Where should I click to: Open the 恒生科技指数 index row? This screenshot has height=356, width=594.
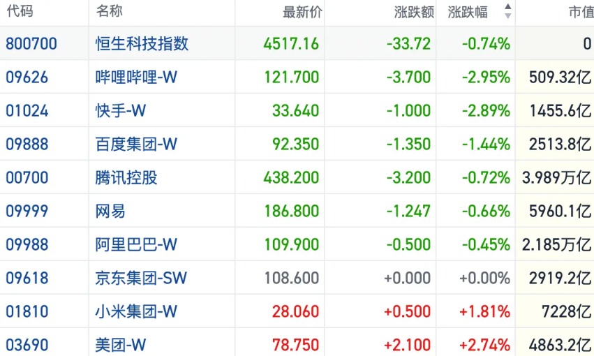pyautogui.click(x=297, y=43)
